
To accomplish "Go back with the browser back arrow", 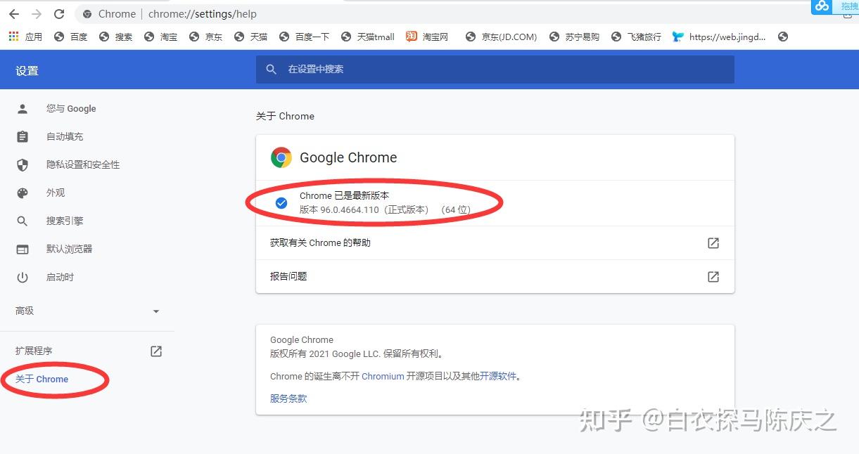I will pos(13,14).
